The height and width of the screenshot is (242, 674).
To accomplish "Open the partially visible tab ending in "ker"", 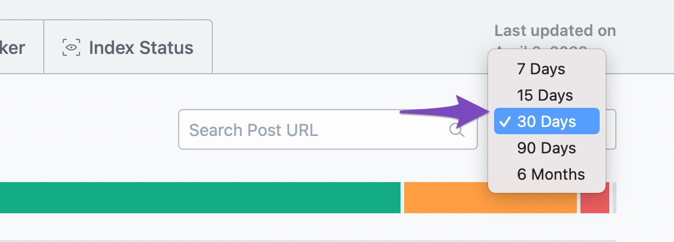I will coord(18,47).
